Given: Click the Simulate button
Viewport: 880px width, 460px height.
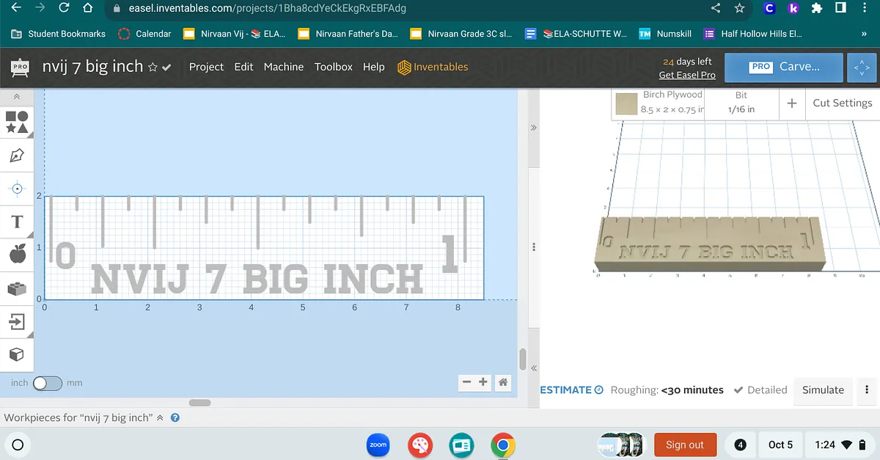Looking at the screenshot, I should point(823,390).
